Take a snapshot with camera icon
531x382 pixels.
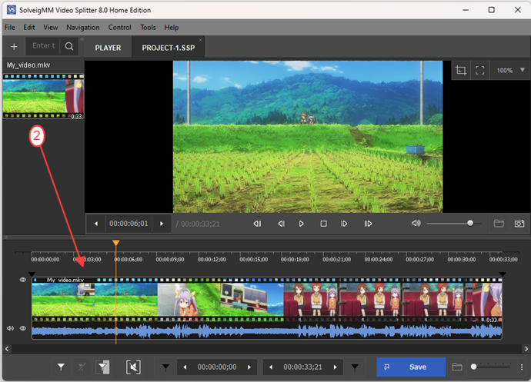[x=519, y=224]
